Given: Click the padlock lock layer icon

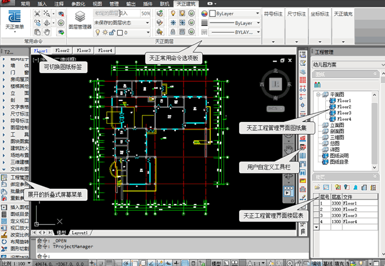Looking at the screenshot, I should point(173,32).
